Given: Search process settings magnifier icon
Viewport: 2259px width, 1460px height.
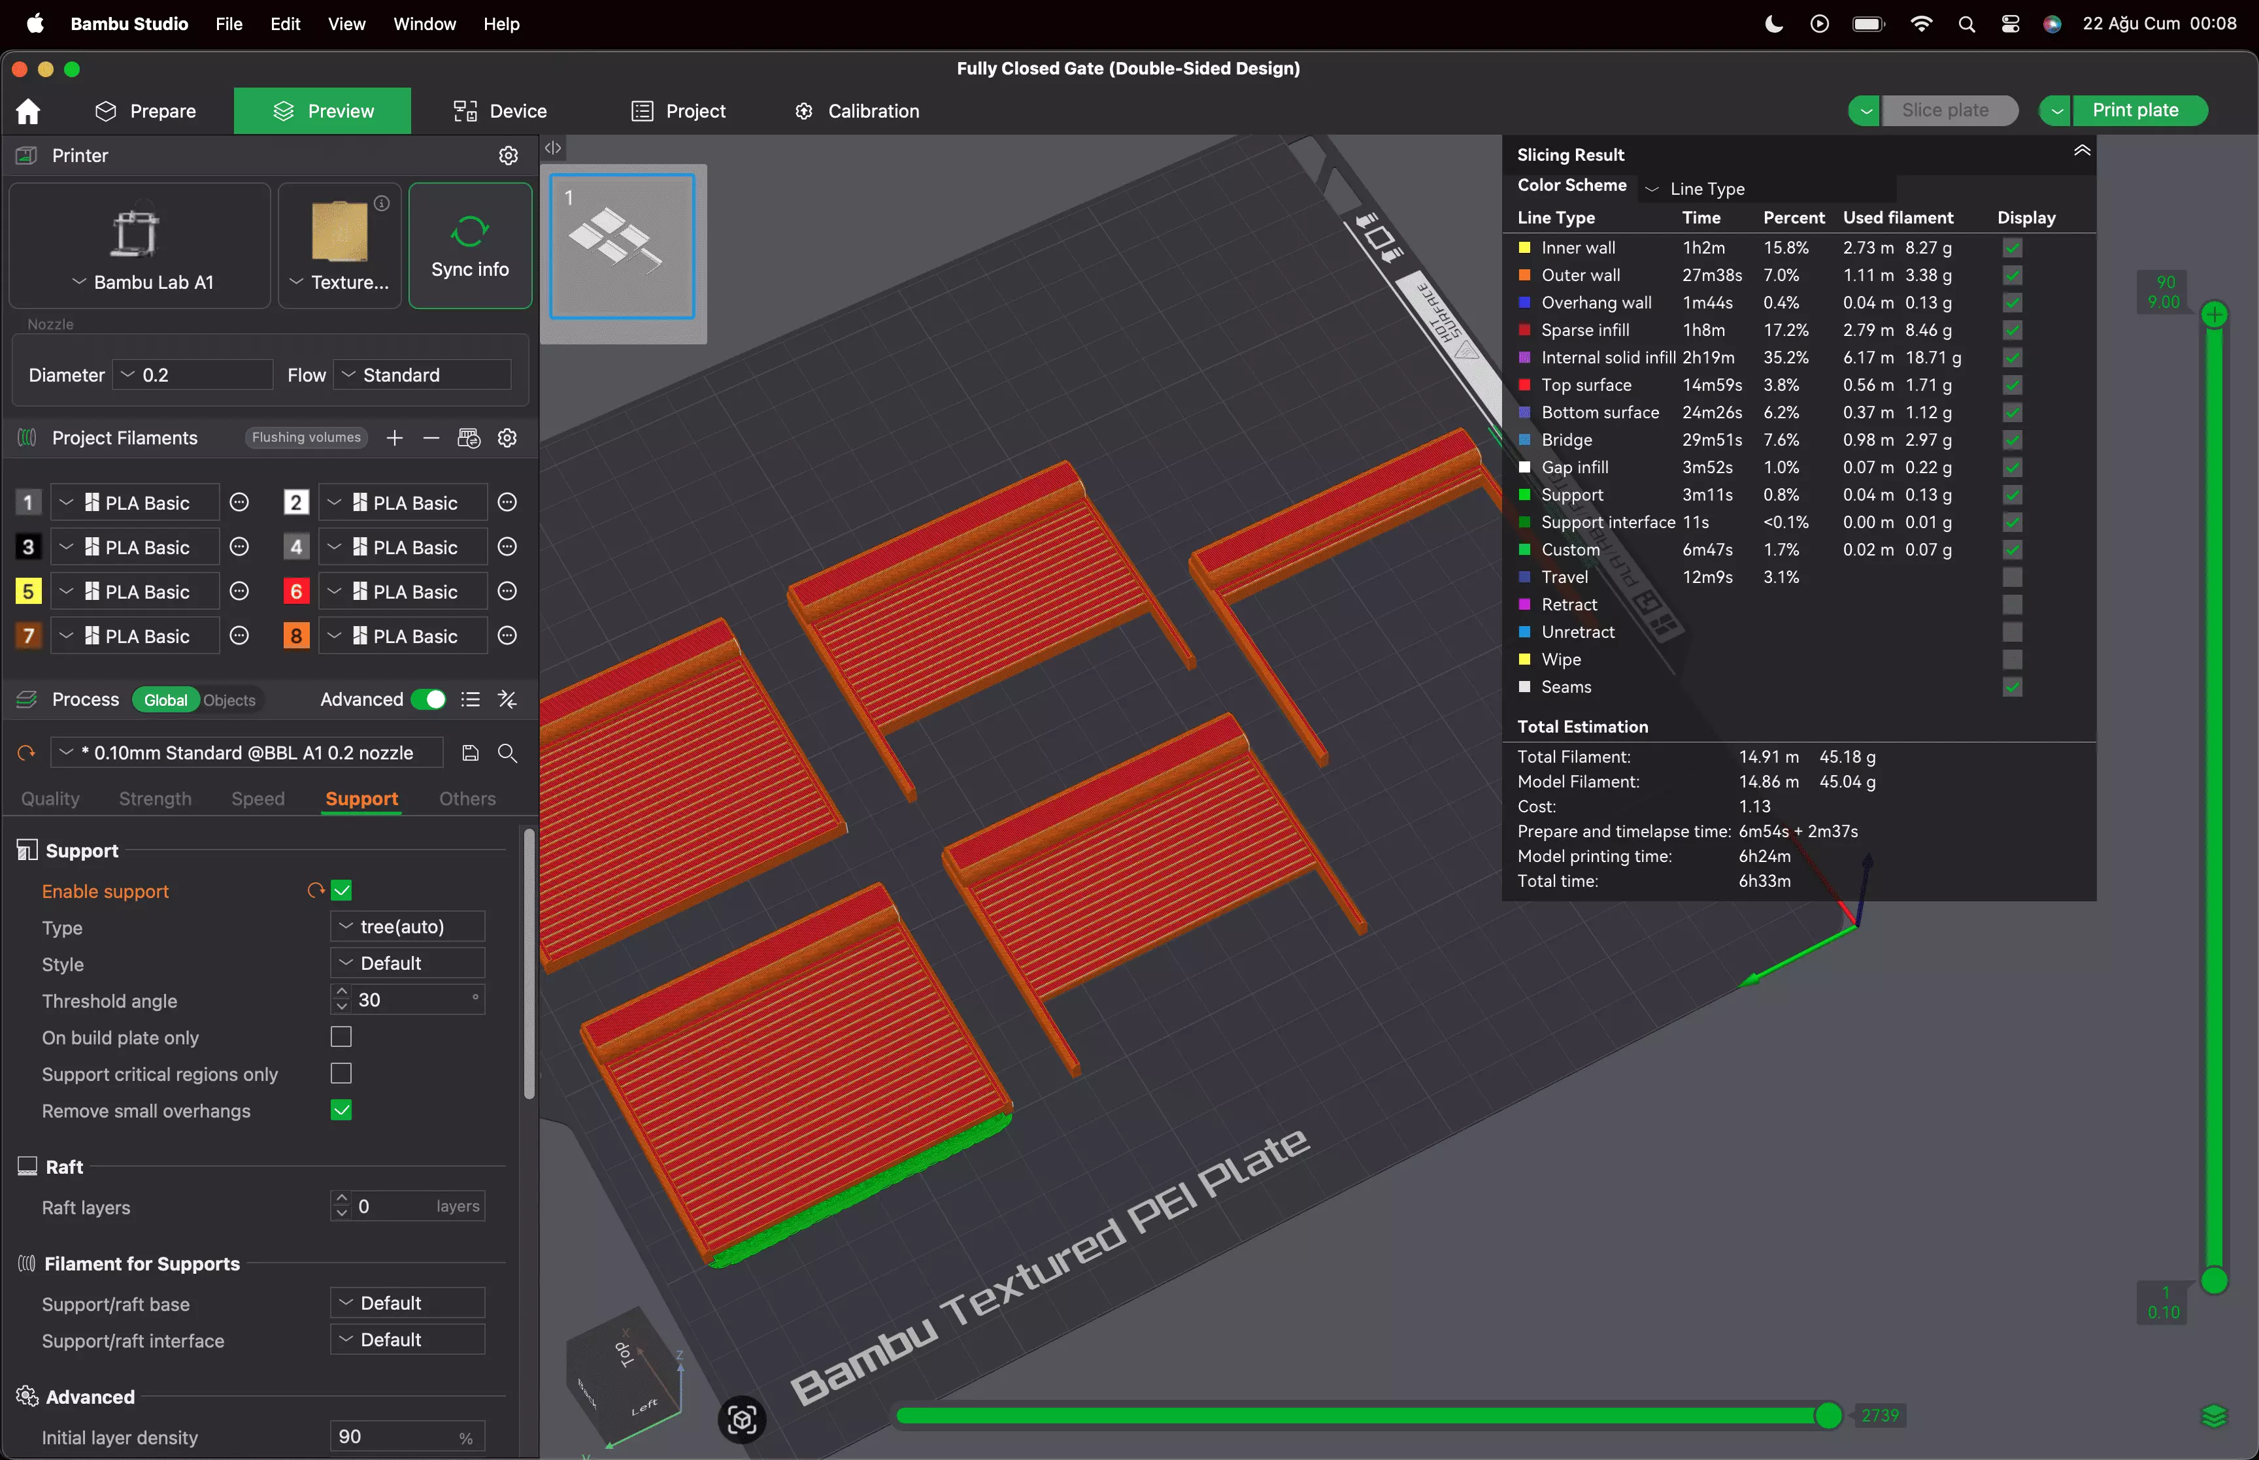Looking at the screenshot, I should point(507,753).
